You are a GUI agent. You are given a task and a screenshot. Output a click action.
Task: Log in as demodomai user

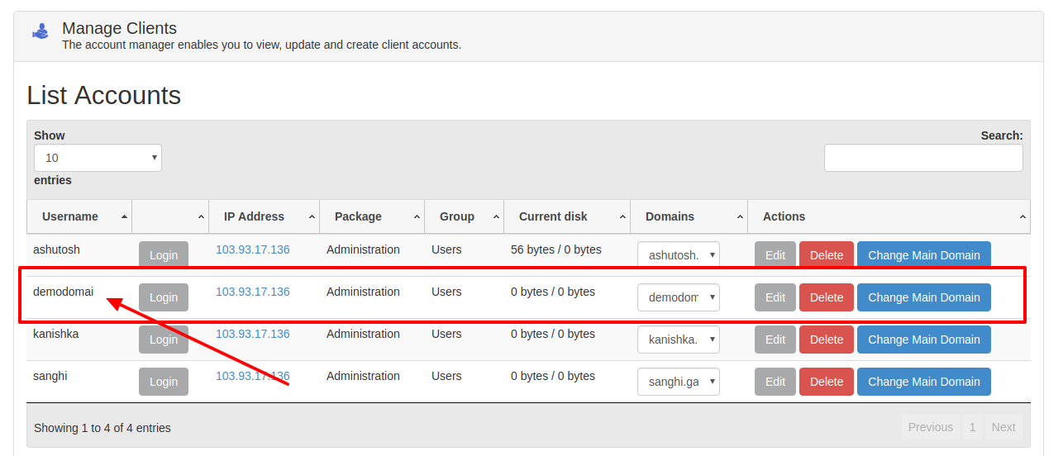[164, 297]
